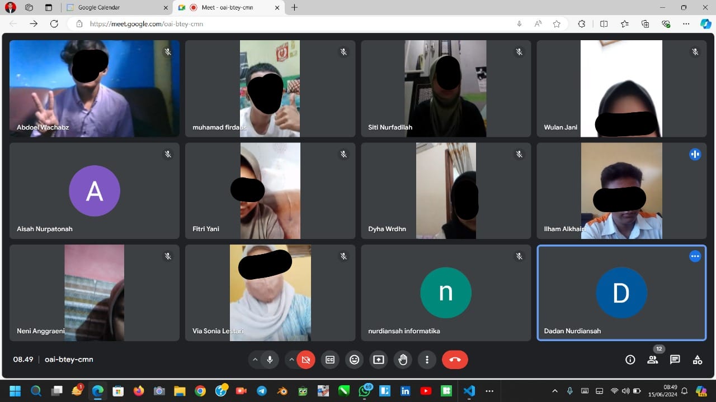Mute your microphone
This screenshot has height=402, width=716.
[x=270, y=360]
